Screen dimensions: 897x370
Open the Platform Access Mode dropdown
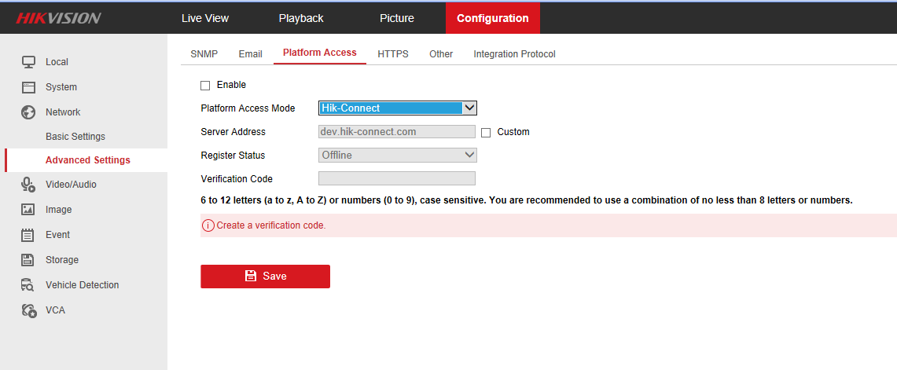(x=398, y=108)
